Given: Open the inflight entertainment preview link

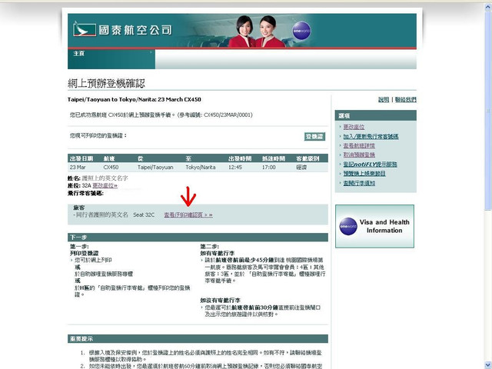Looking at the screenshot, I should coord(364,174).
